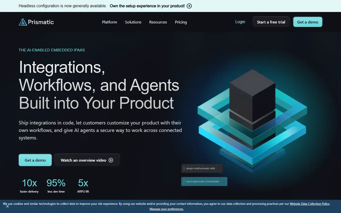
Task: Click 'ARPU lift' label
Action: [83, 192]
